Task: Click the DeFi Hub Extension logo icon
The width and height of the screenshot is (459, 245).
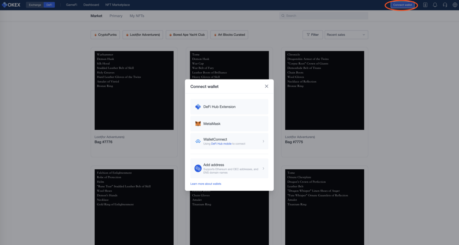Action: [198, 107]
